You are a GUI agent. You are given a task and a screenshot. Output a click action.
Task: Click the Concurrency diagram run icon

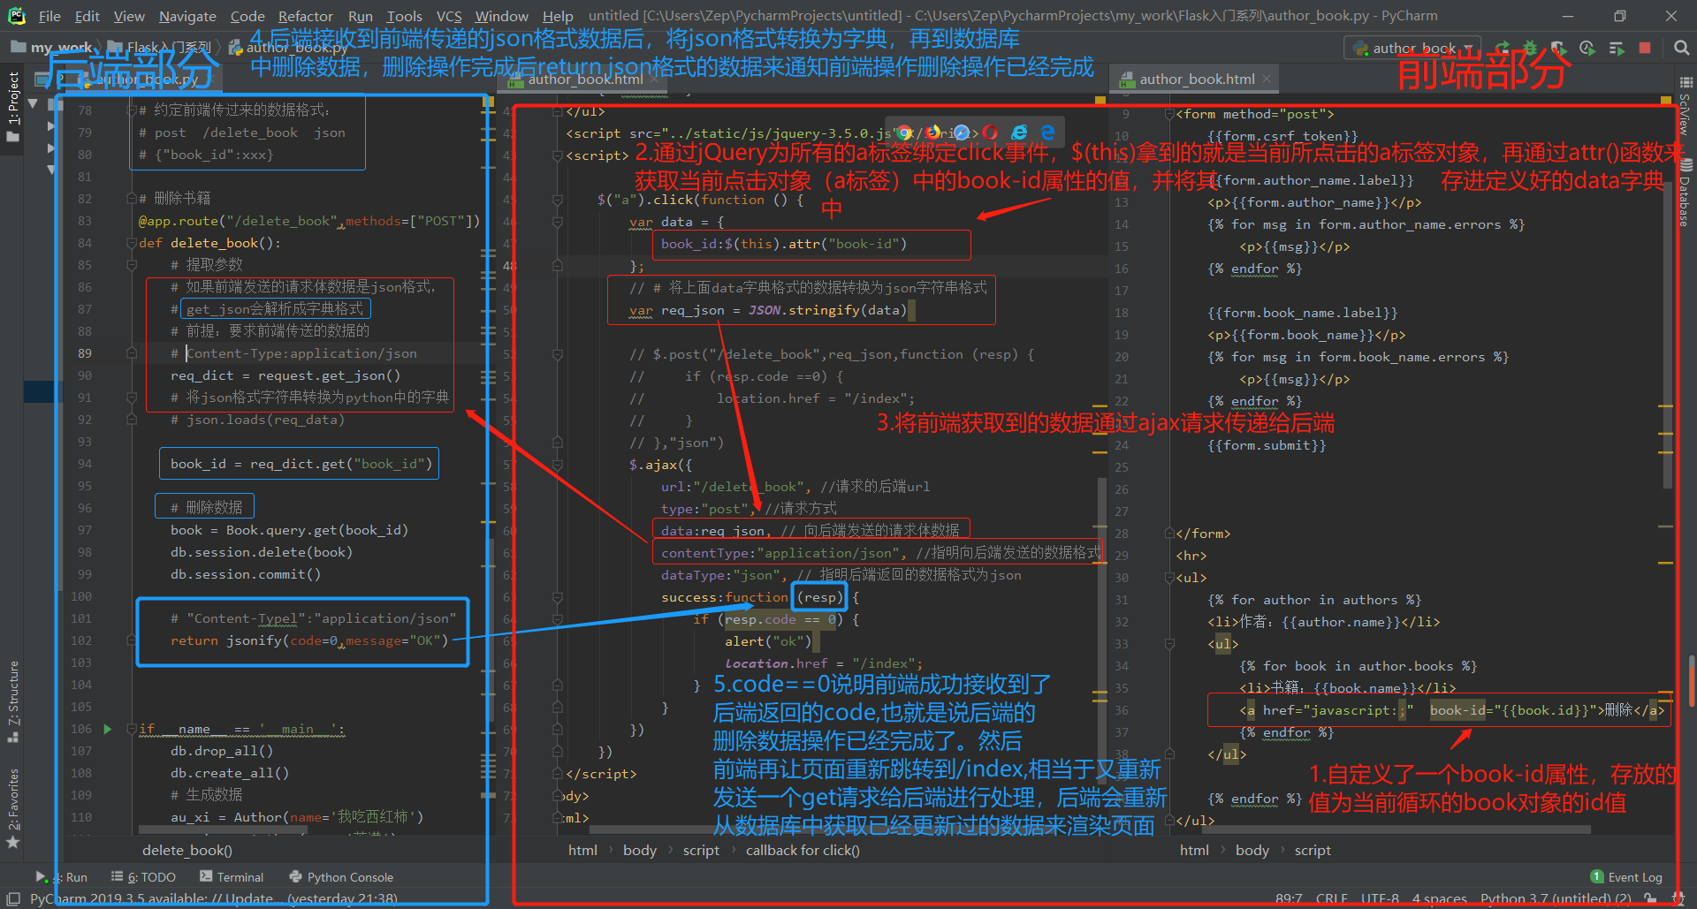click(x=1617, y=48)
